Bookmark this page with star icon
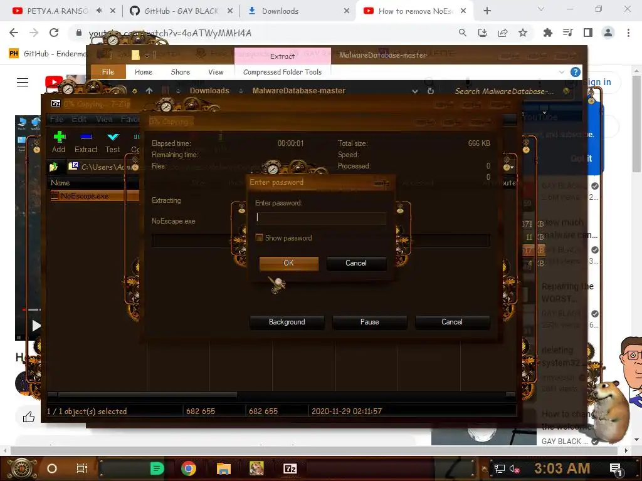Screen dimensions: 642x481 523,33
